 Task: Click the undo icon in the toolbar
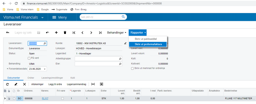47,33
